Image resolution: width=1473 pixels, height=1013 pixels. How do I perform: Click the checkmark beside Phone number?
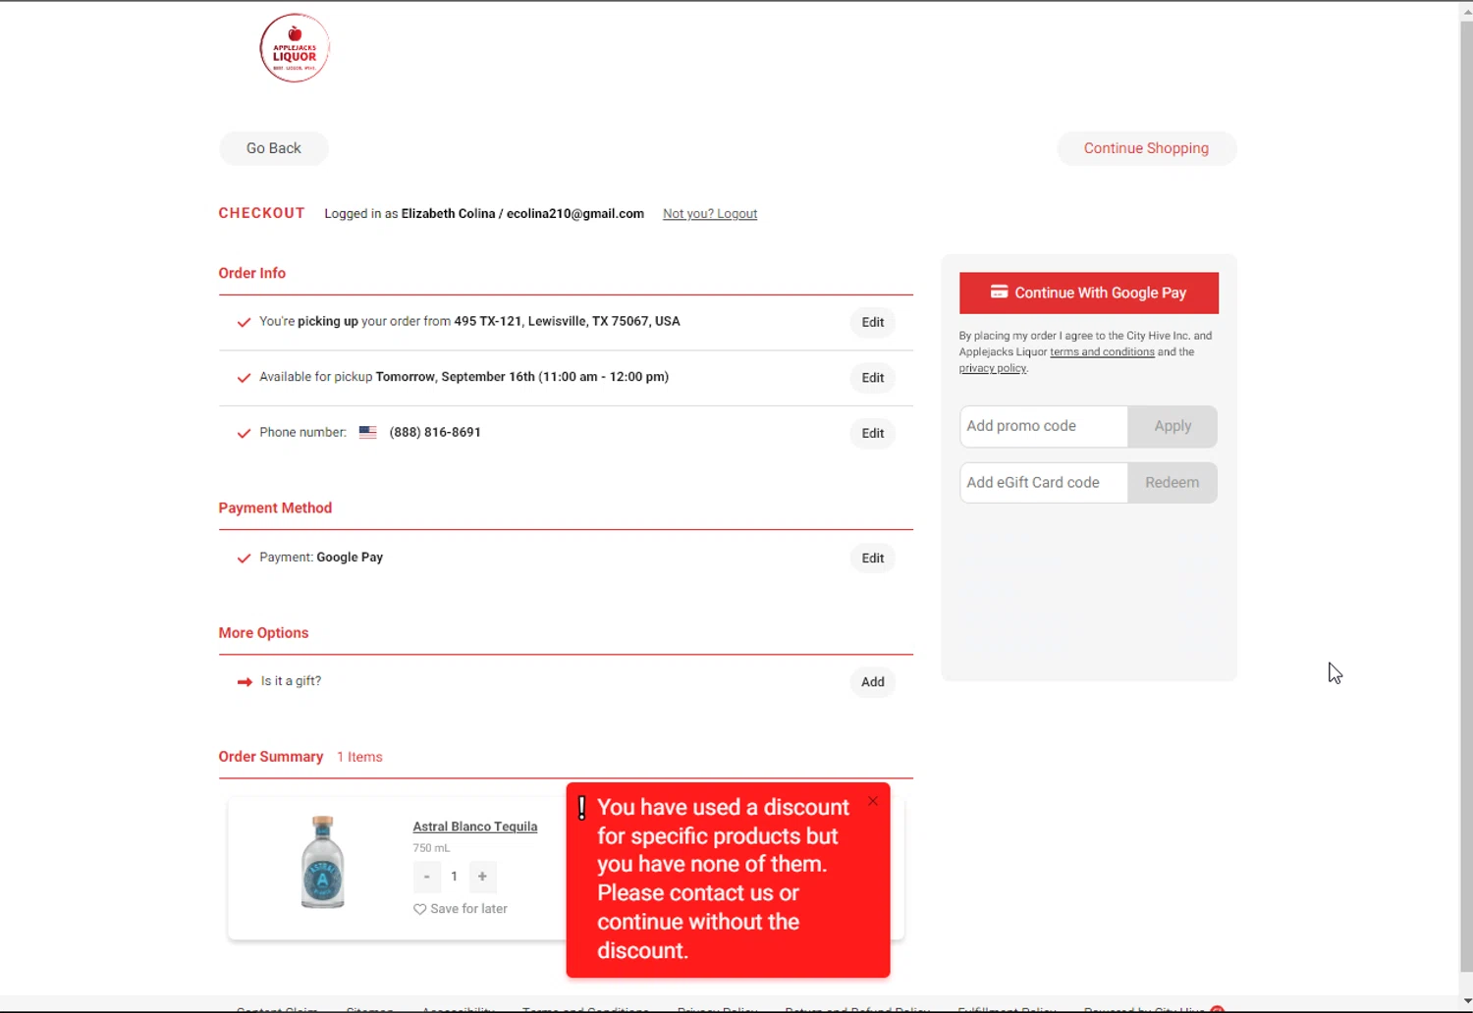pyautogui.click(x=244, y=433)
